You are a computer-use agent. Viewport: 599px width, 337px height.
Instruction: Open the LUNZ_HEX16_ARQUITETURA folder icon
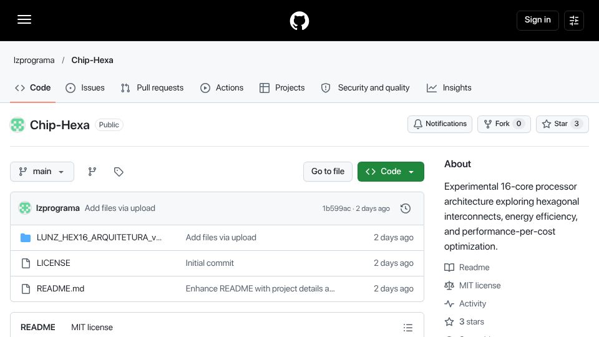26,238
